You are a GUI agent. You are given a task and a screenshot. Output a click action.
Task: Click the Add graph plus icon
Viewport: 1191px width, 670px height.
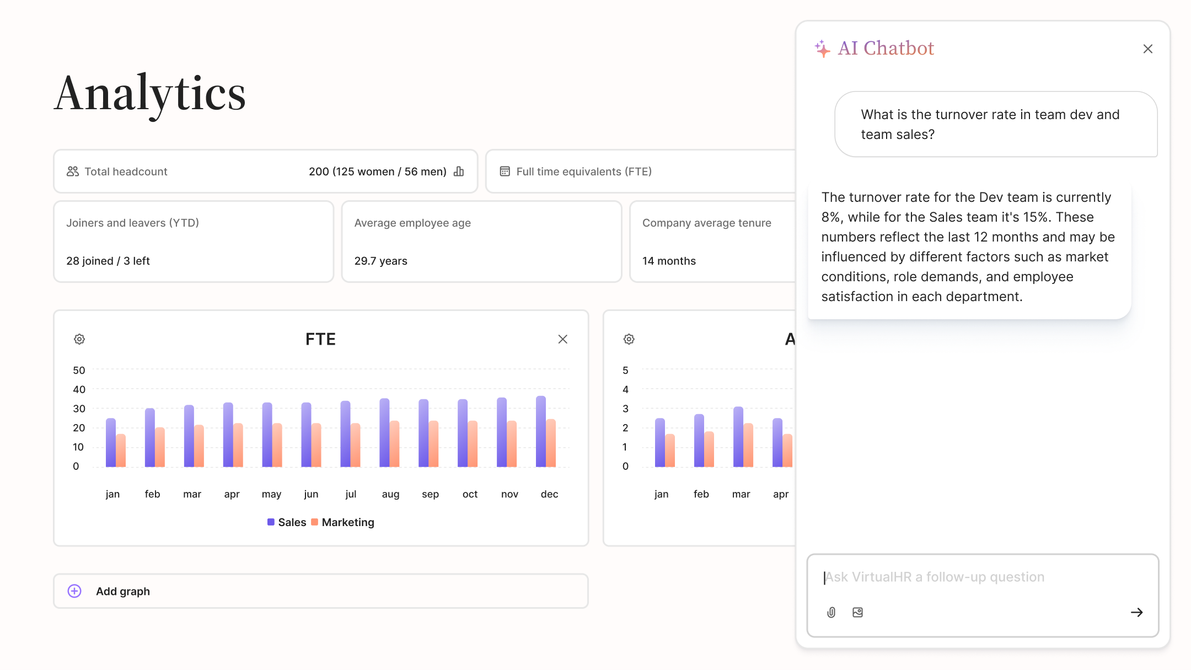pos(74,591)
